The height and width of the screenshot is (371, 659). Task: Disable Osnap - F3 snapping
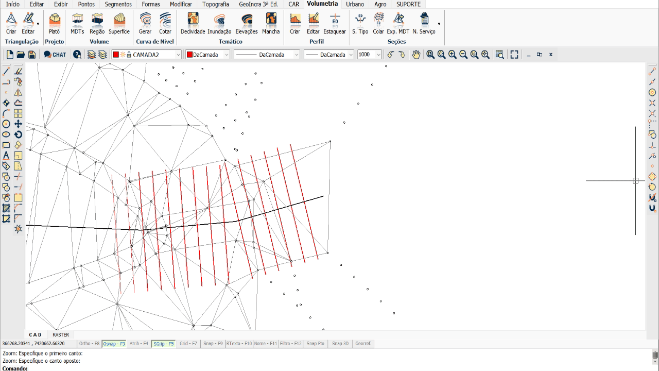pyautogui.click(x=114, y=344)
